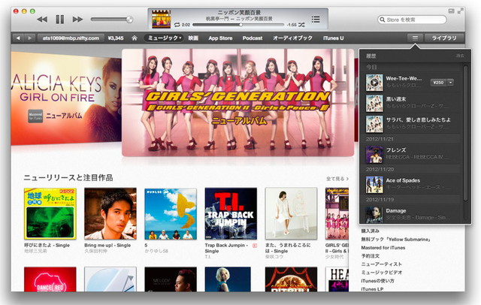Open ミュージックビデオ quick link
481x305 pixels.
[x=381, y=272]
